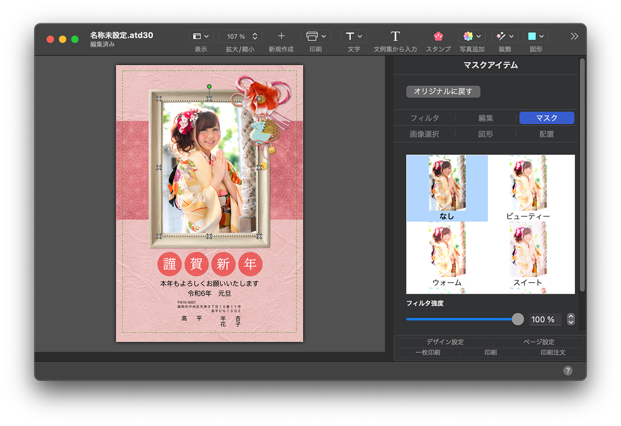Click the right panel vertical scrollbar
This screenshot has height=426, width=621.
pyautogui.click(x=582, y=174)
